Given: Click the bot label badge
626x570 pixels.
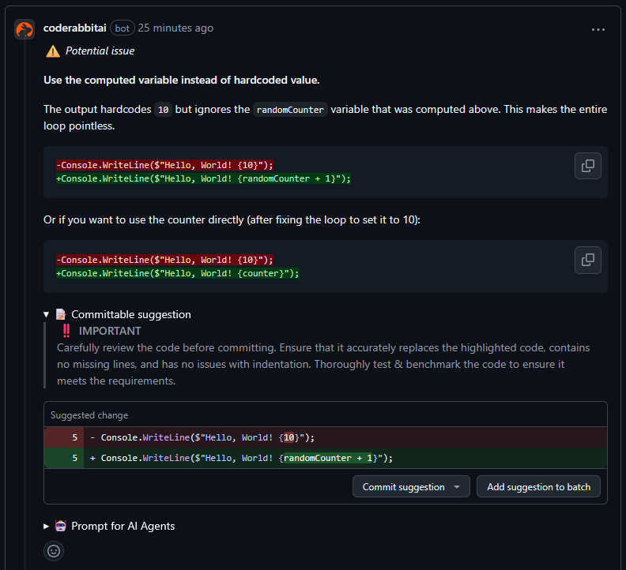Looking at the screenshot, I should 122,28.
